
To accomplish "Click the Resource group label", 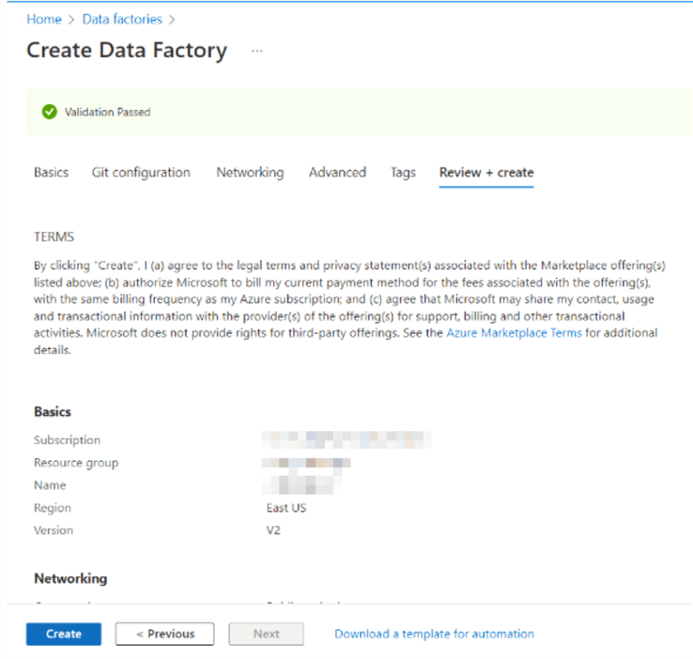I will [x=76, y=463].
